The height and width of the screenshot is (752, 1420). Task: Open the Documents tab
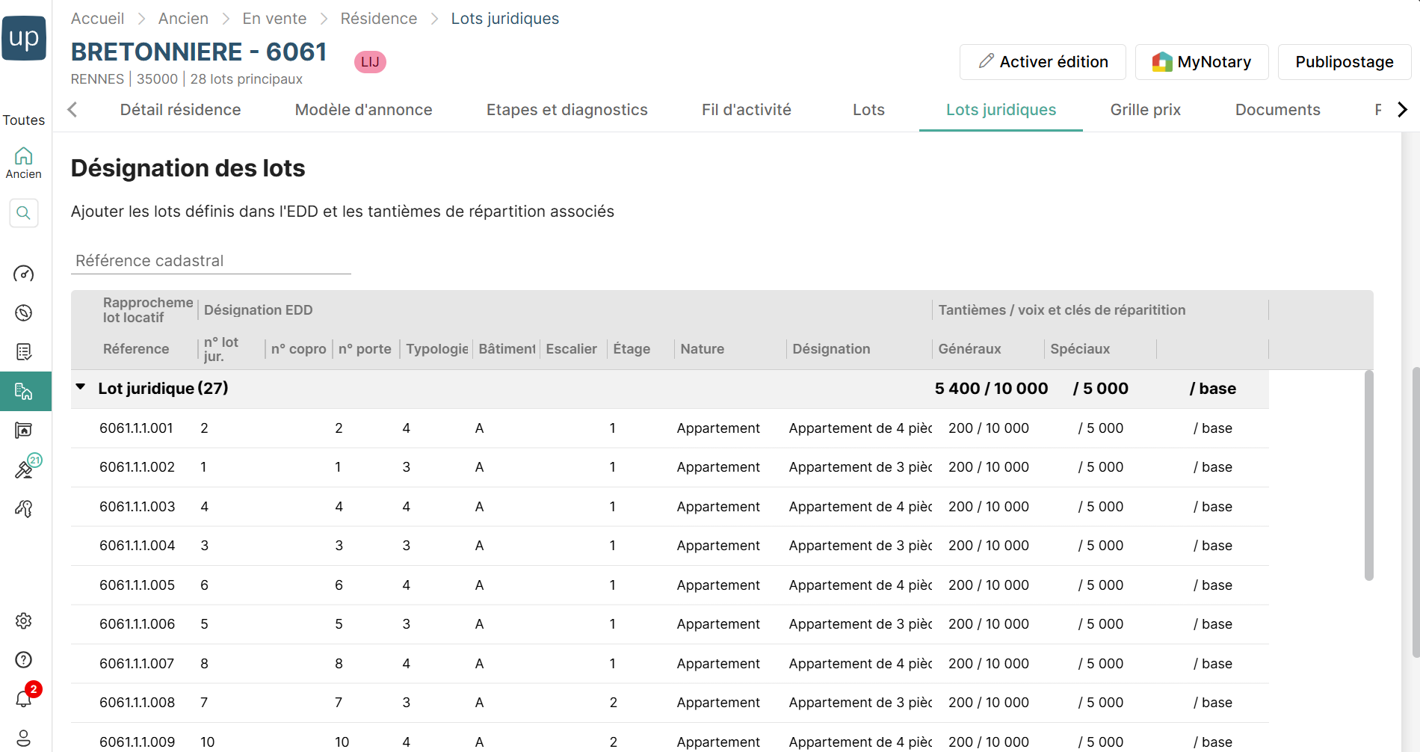click(x=1278, y=110)
